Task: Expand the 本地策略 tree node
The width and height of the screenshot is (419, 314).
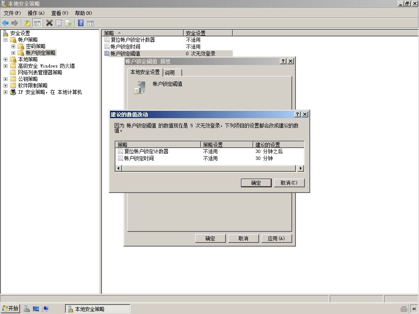Action: click(x=5, y=60)
